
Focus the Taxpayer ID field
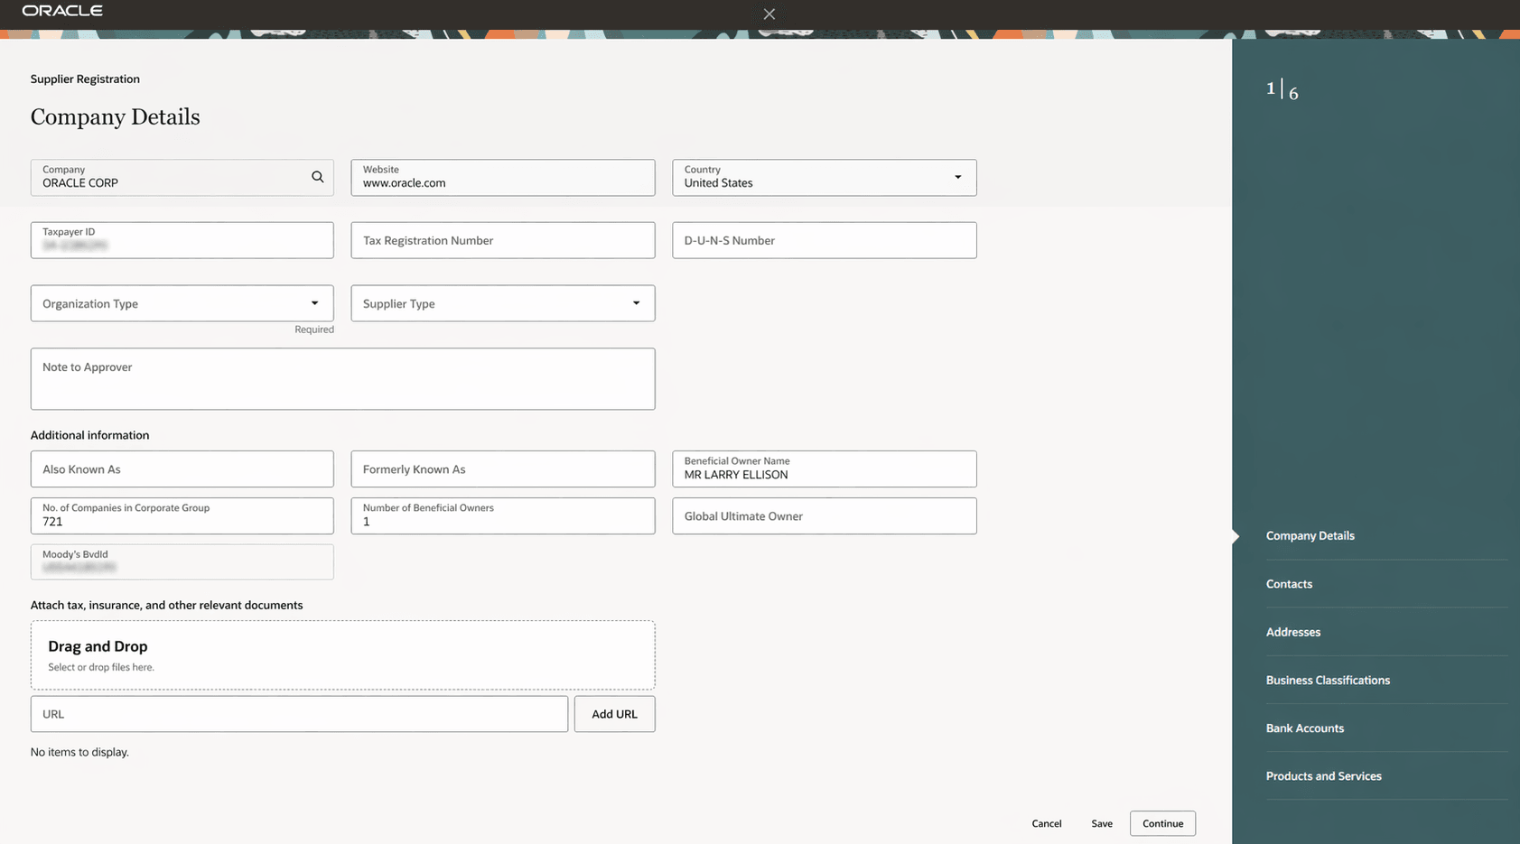[182, 240]
